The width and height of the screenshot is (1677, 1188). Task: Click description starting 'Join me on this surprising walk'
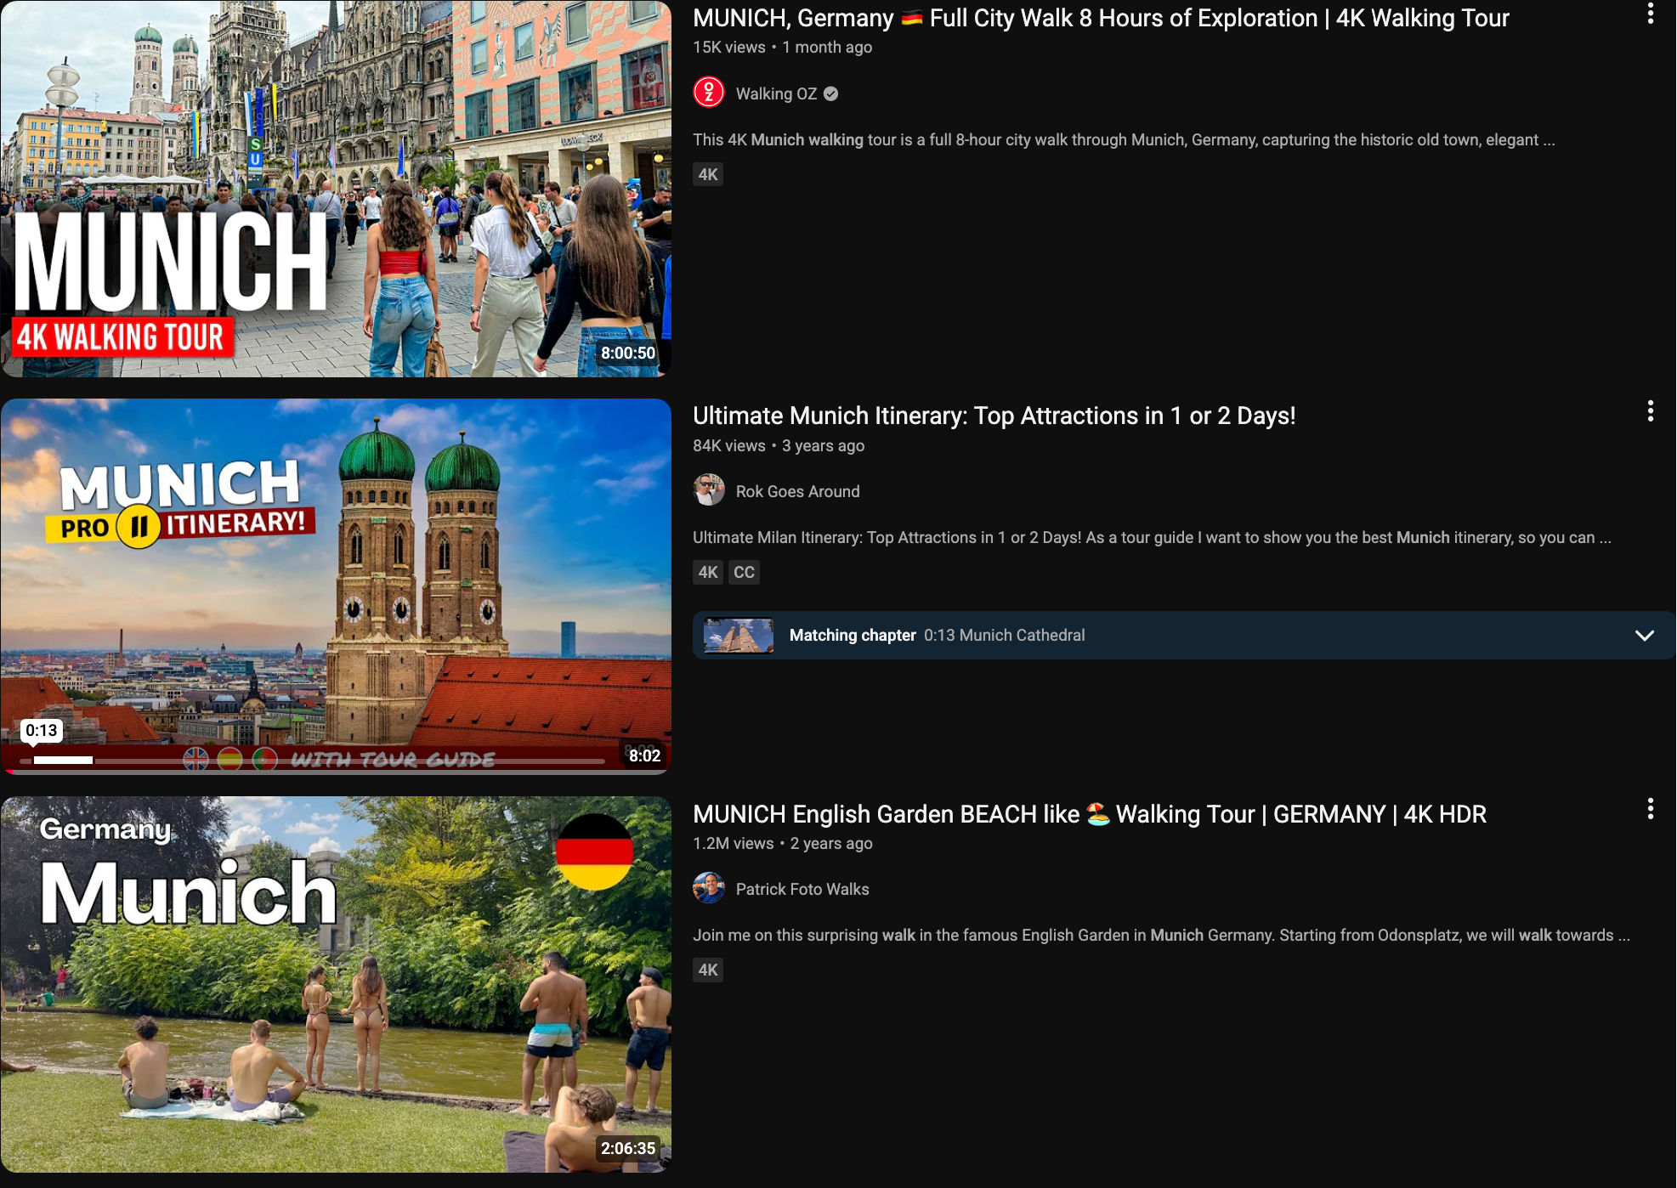(x=1161, y=935)
